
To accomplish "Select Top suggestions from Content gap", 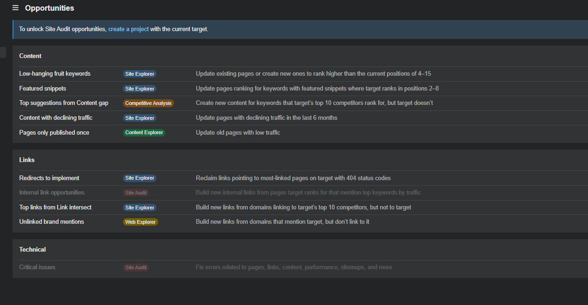I will [x=64, y=103].
